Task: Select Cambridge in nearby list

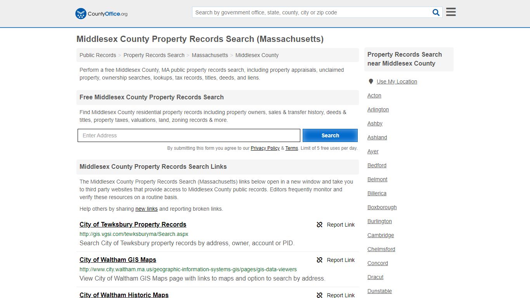Action: [381, 235]
